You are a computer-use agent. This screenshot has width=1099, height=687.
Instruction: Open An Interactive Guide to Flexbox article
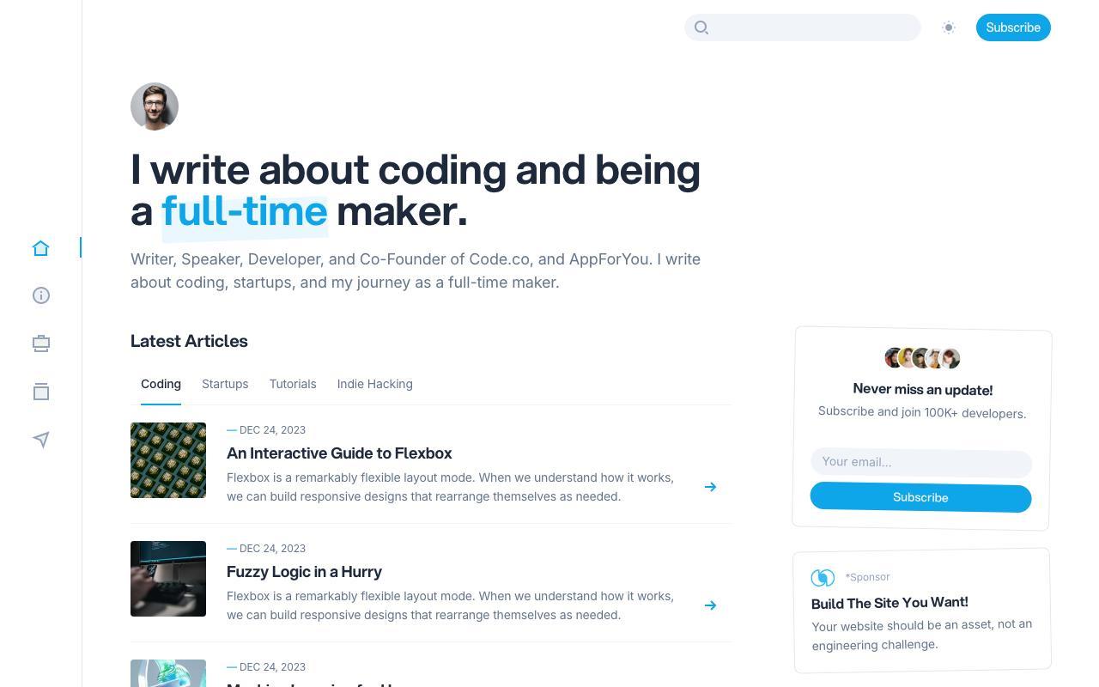click(x=339, y=453)
